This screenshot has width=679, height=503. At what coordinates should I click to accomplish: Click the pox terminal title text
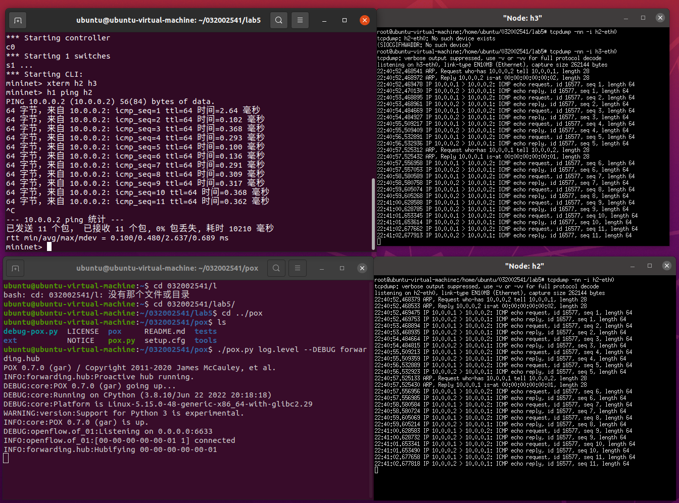167,268
